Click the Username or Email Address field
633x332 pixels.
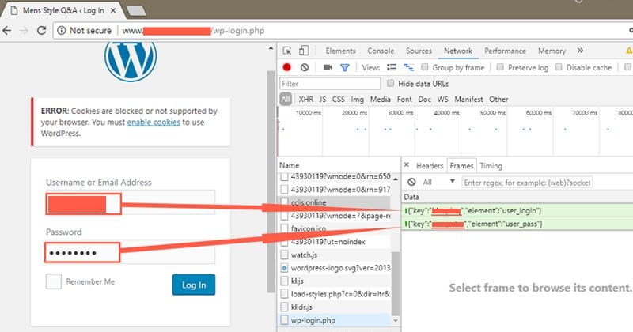coord(130,203)
